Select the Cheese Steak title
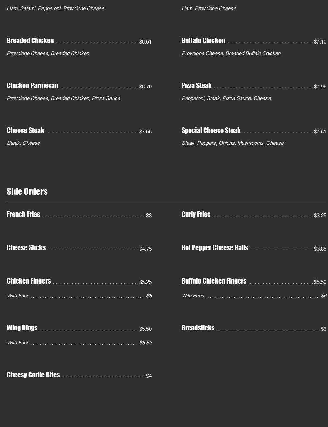The height and width of the screenshot is (427, 328). [x=25, y=131]
